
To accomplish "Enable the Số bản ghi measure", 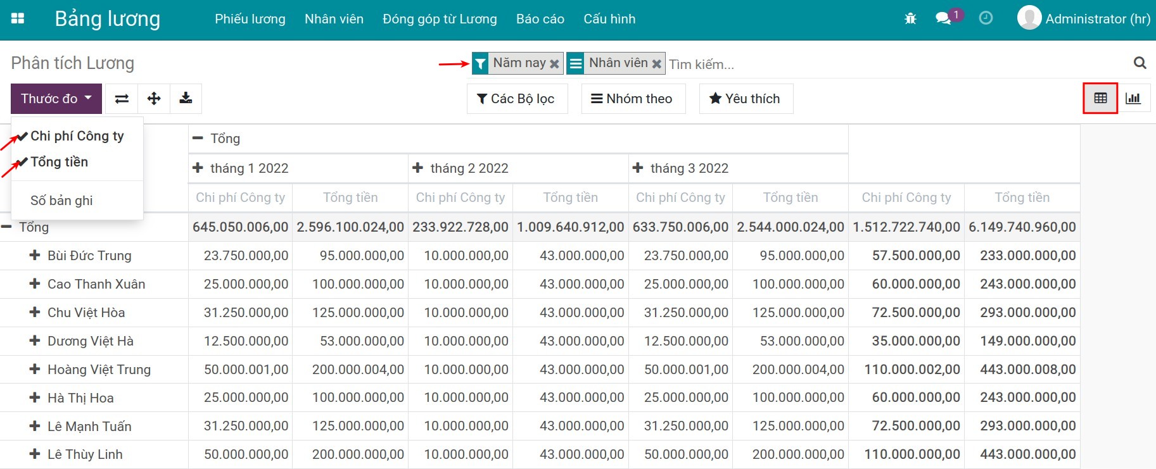I will pyautogui.click(x=61, y=201).
